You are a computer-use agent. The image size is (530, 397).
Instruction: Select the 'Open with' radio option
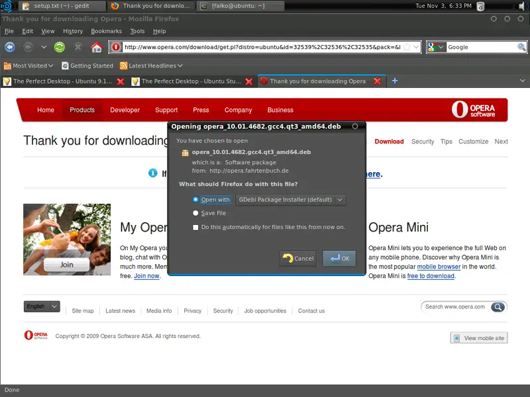click(x=195, y=200)
